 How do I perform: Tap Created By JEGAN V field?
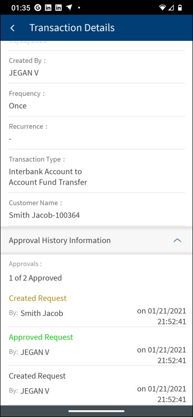tap(96, 67)
